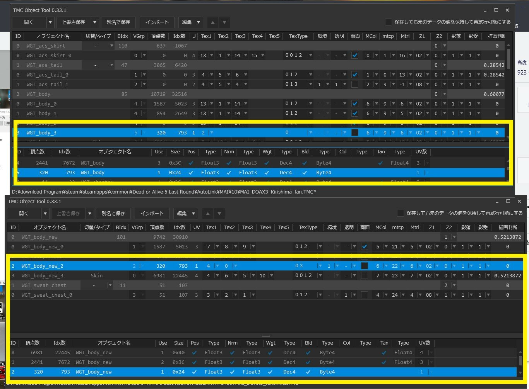Image resolution: width=529 pixels, height=389 pixels.
Task: Click the move-up arrow in the upper TMC window
Action: tap(212, 22)
